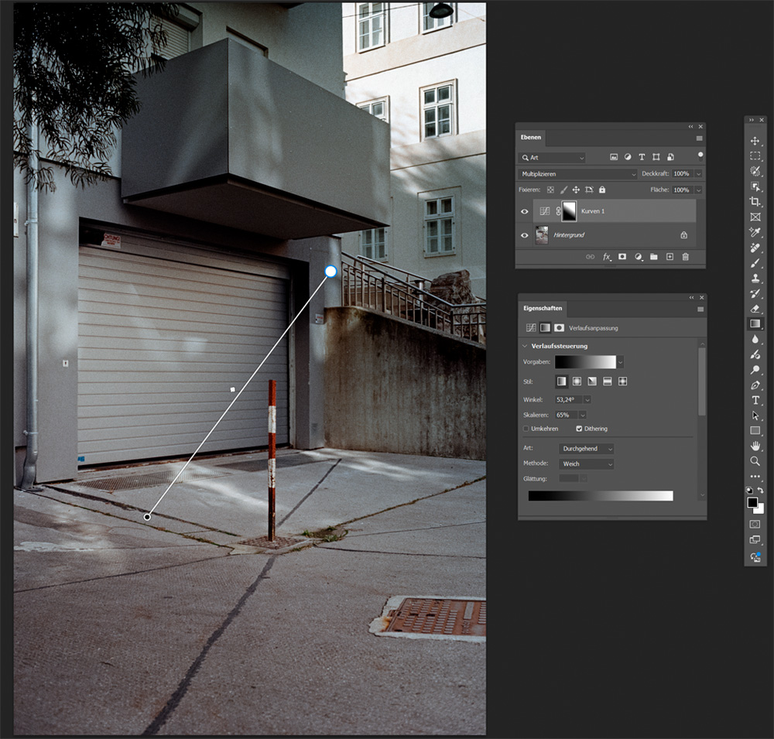Select the Brush tool in toolbar

click(x=755, y=263)
